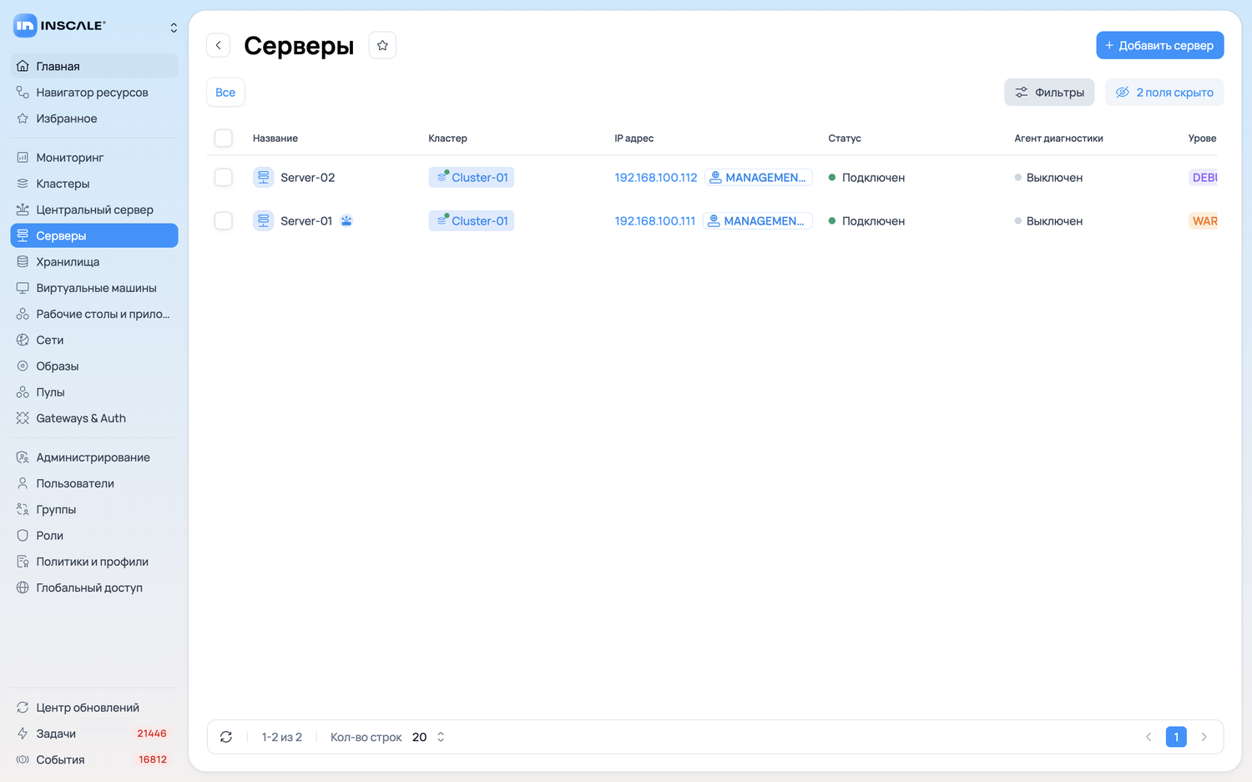Open Gateways & Auth in the sidebar
Viewport: 1252px width, 782px height.
click(94, 418)
